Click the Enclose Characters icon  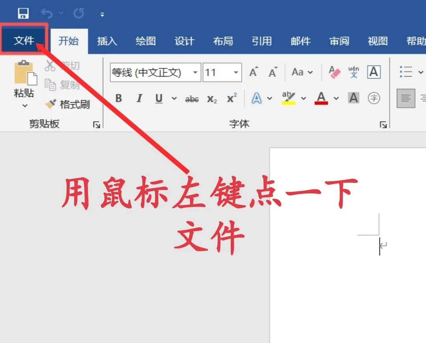374,98
